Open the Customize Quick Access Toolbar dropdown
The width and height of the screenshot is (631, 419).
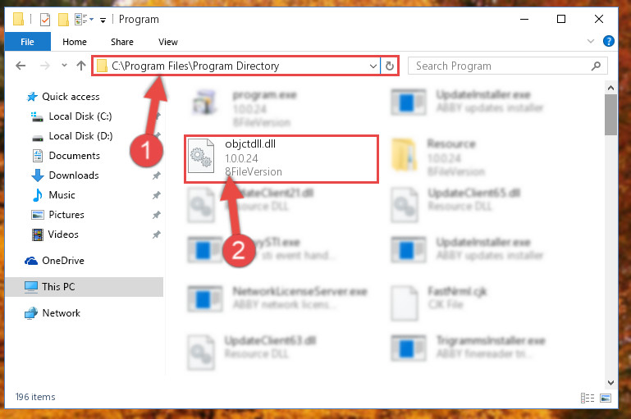click(103, 20)
